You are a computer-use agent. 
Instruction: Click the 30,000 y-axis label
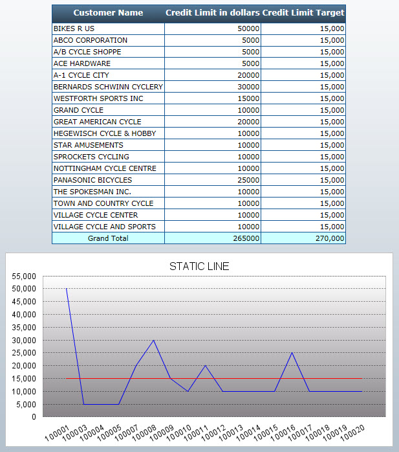tap(24, 341)
